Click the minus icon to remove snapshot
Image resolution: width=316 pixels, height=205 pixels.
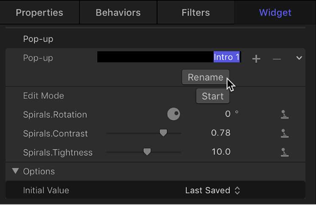[277, 59]
